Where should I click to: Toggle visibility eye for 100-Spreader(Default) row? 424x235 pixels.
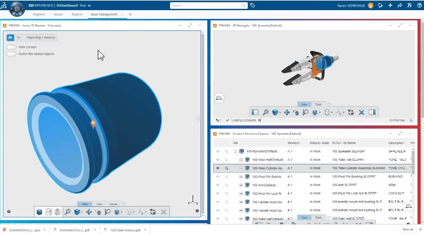click(x=218, y=151)
